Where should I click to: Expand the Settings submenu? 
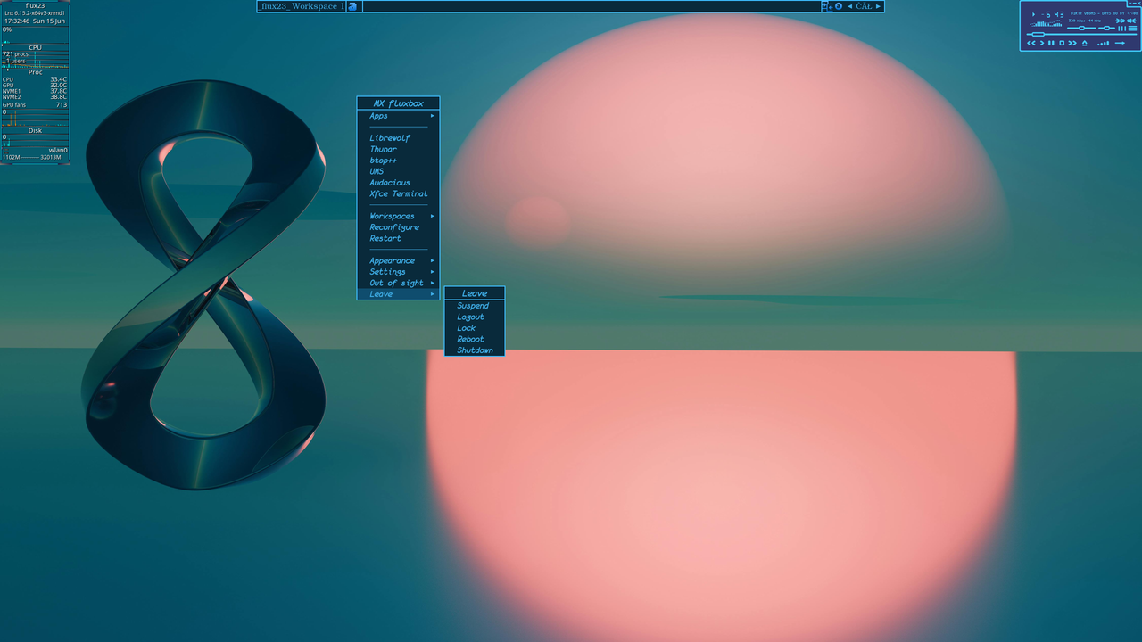click(x=398, y=272)
